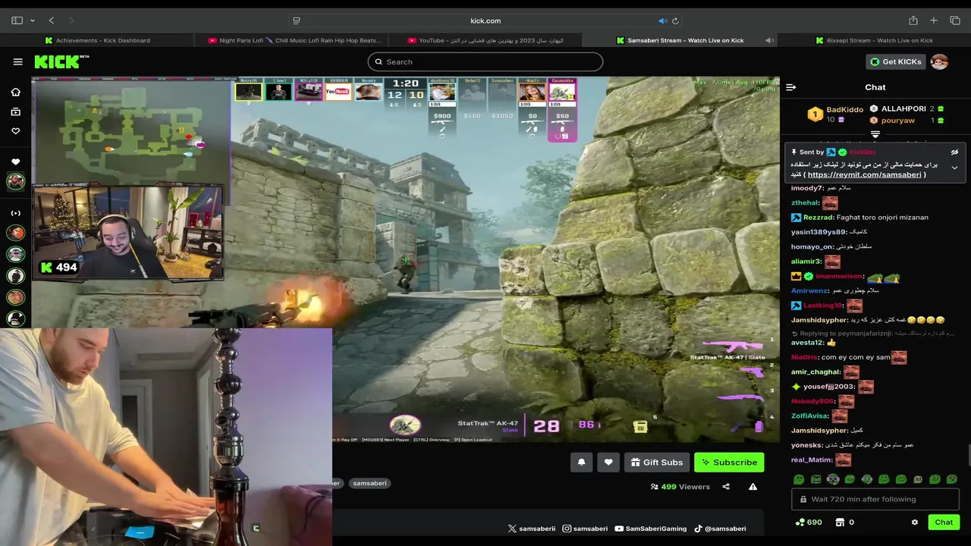Open ALLAHPORI leaderboard entry

click(907, 109)
